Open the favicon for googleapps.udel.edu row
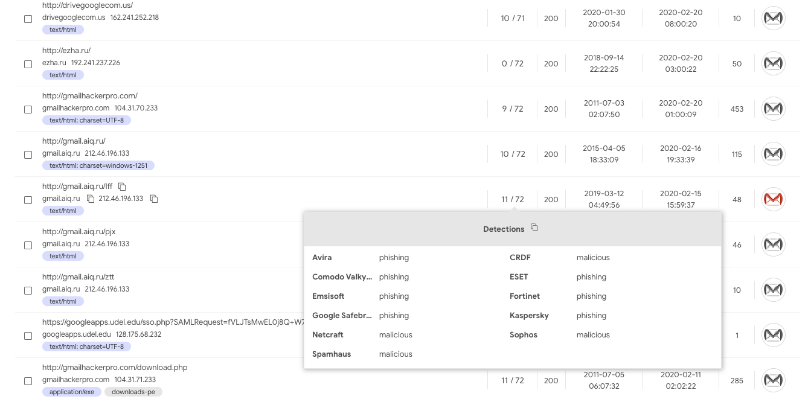The width and height of the screenshot is (811, 402). pyautogui.click(x=774, y=335)
